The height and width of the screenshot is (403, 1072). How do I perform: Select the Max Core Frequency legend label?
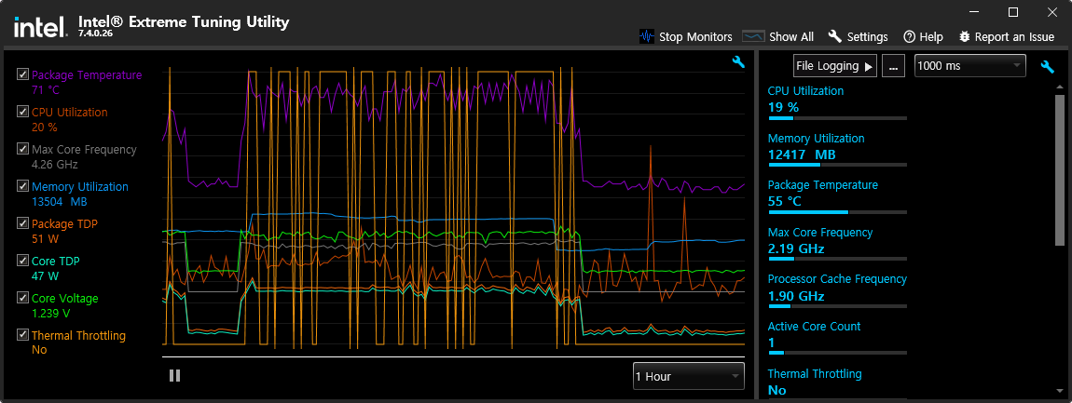click(84, 150)
